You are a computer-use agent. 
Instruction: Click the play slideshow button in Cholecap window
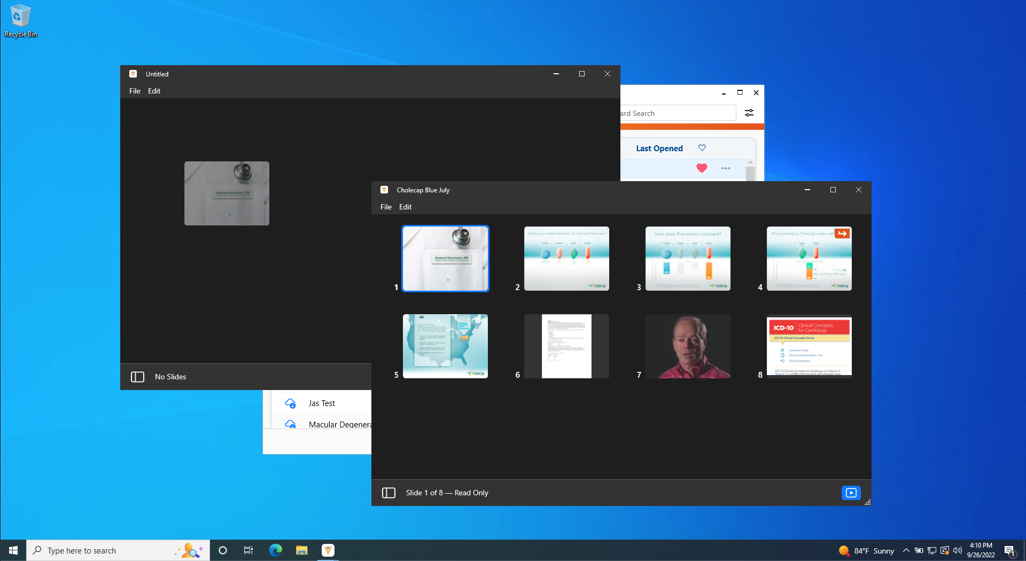(x=851, y=493)
